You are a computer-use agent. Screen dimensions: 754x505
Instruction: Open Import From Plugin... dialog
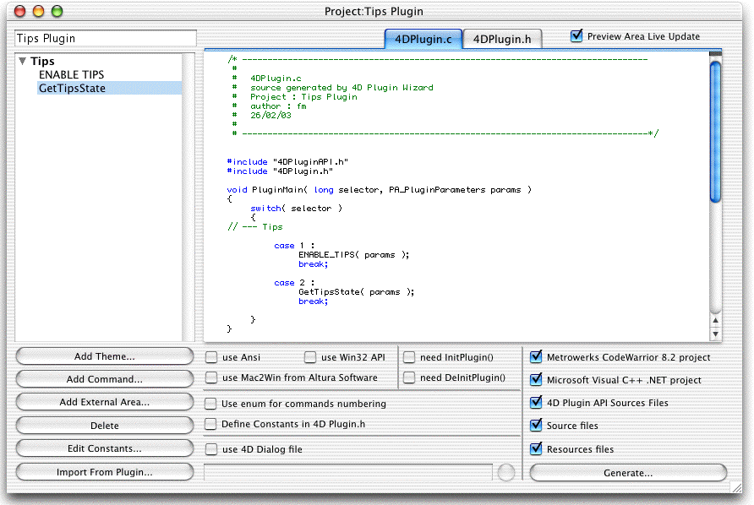(x=105, y=472)
